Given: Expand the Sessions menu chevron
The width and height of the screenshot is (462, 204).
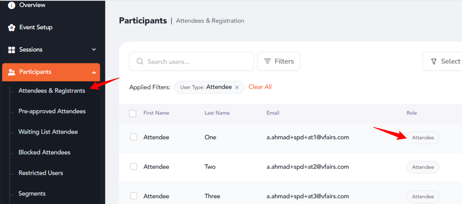Looking at the screenshot, I should tap(94, 50).
